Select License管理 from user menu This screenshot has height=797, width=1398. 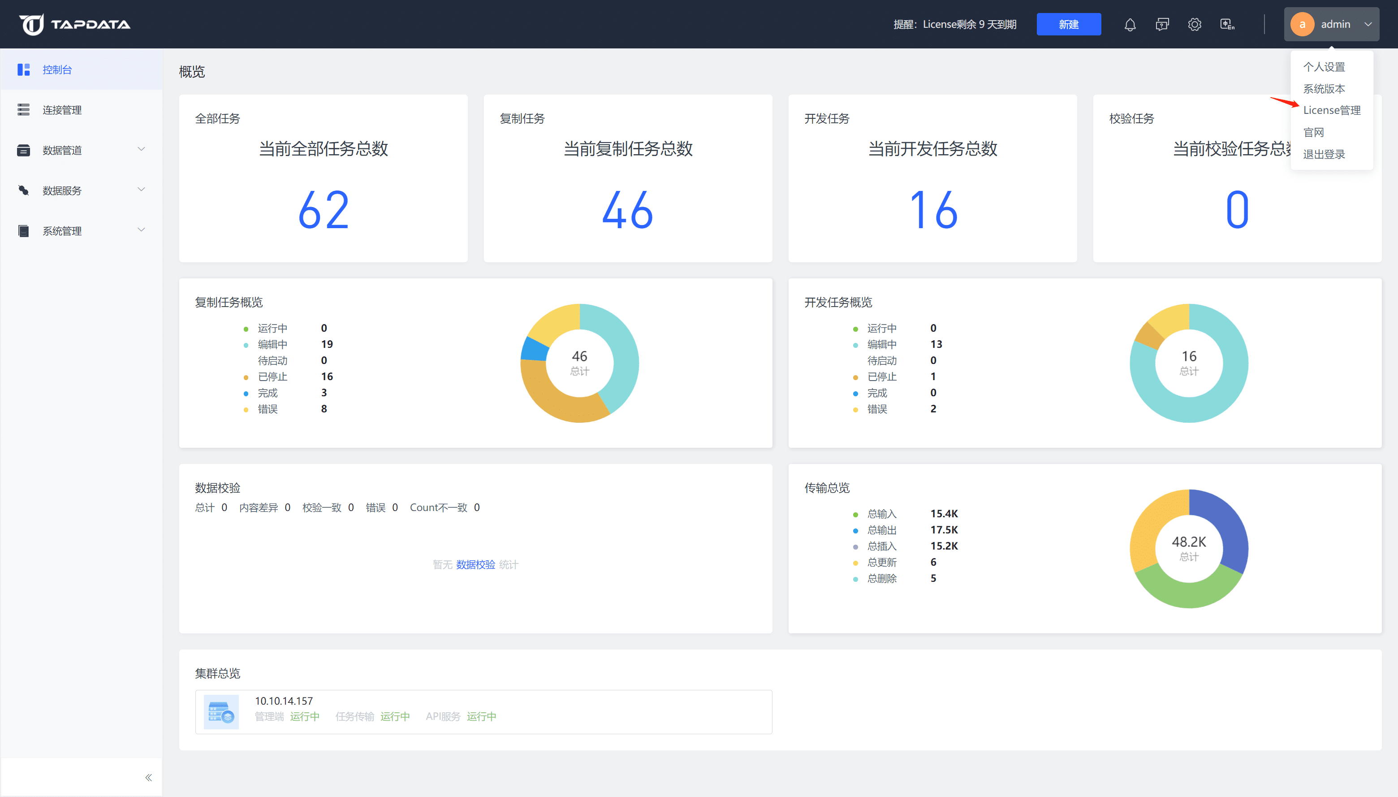tap(1331, 110)
